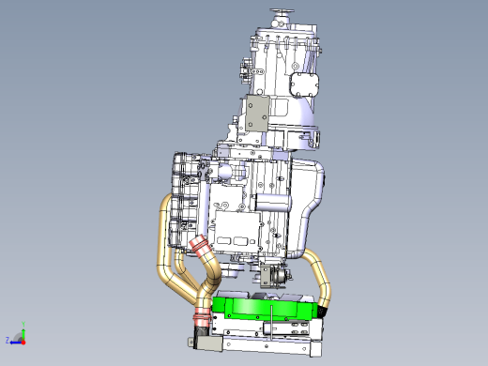Click the black end cap on the right pipe
Viewport: 488px width, 366px height.
pyautogui.click(x=322, y=312)
